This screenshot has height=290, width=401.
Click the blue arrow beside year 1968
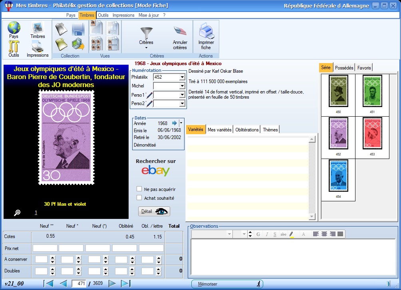click(x=175, y=123)
